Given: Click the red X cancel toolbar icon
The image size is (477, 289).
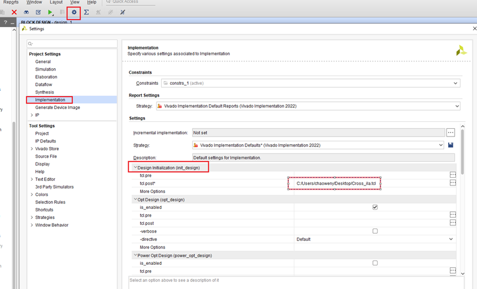Looking at the screenshot, I should click(x=14, y=12).
